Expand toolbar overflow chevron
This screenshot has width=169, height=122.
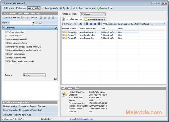click(x=164, y=23)
